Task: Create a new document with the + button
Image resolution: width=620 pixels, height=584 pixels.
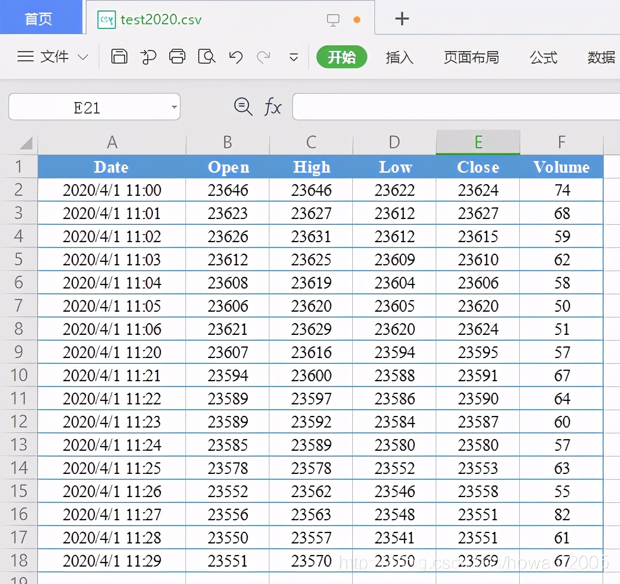Action: (x=402, y=18)
